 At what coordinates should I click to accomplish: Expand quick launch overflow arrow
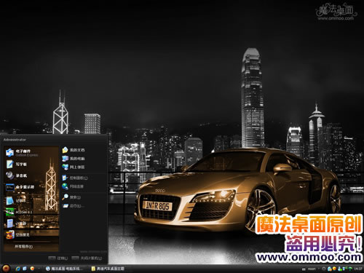[39, 269]
